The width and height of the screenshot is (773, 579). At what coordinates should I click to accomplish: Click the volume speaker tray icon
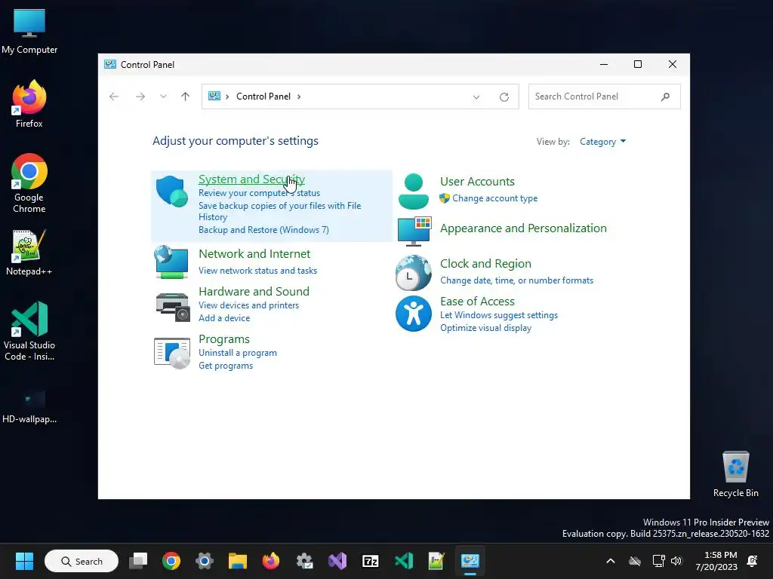pos(676,561)
